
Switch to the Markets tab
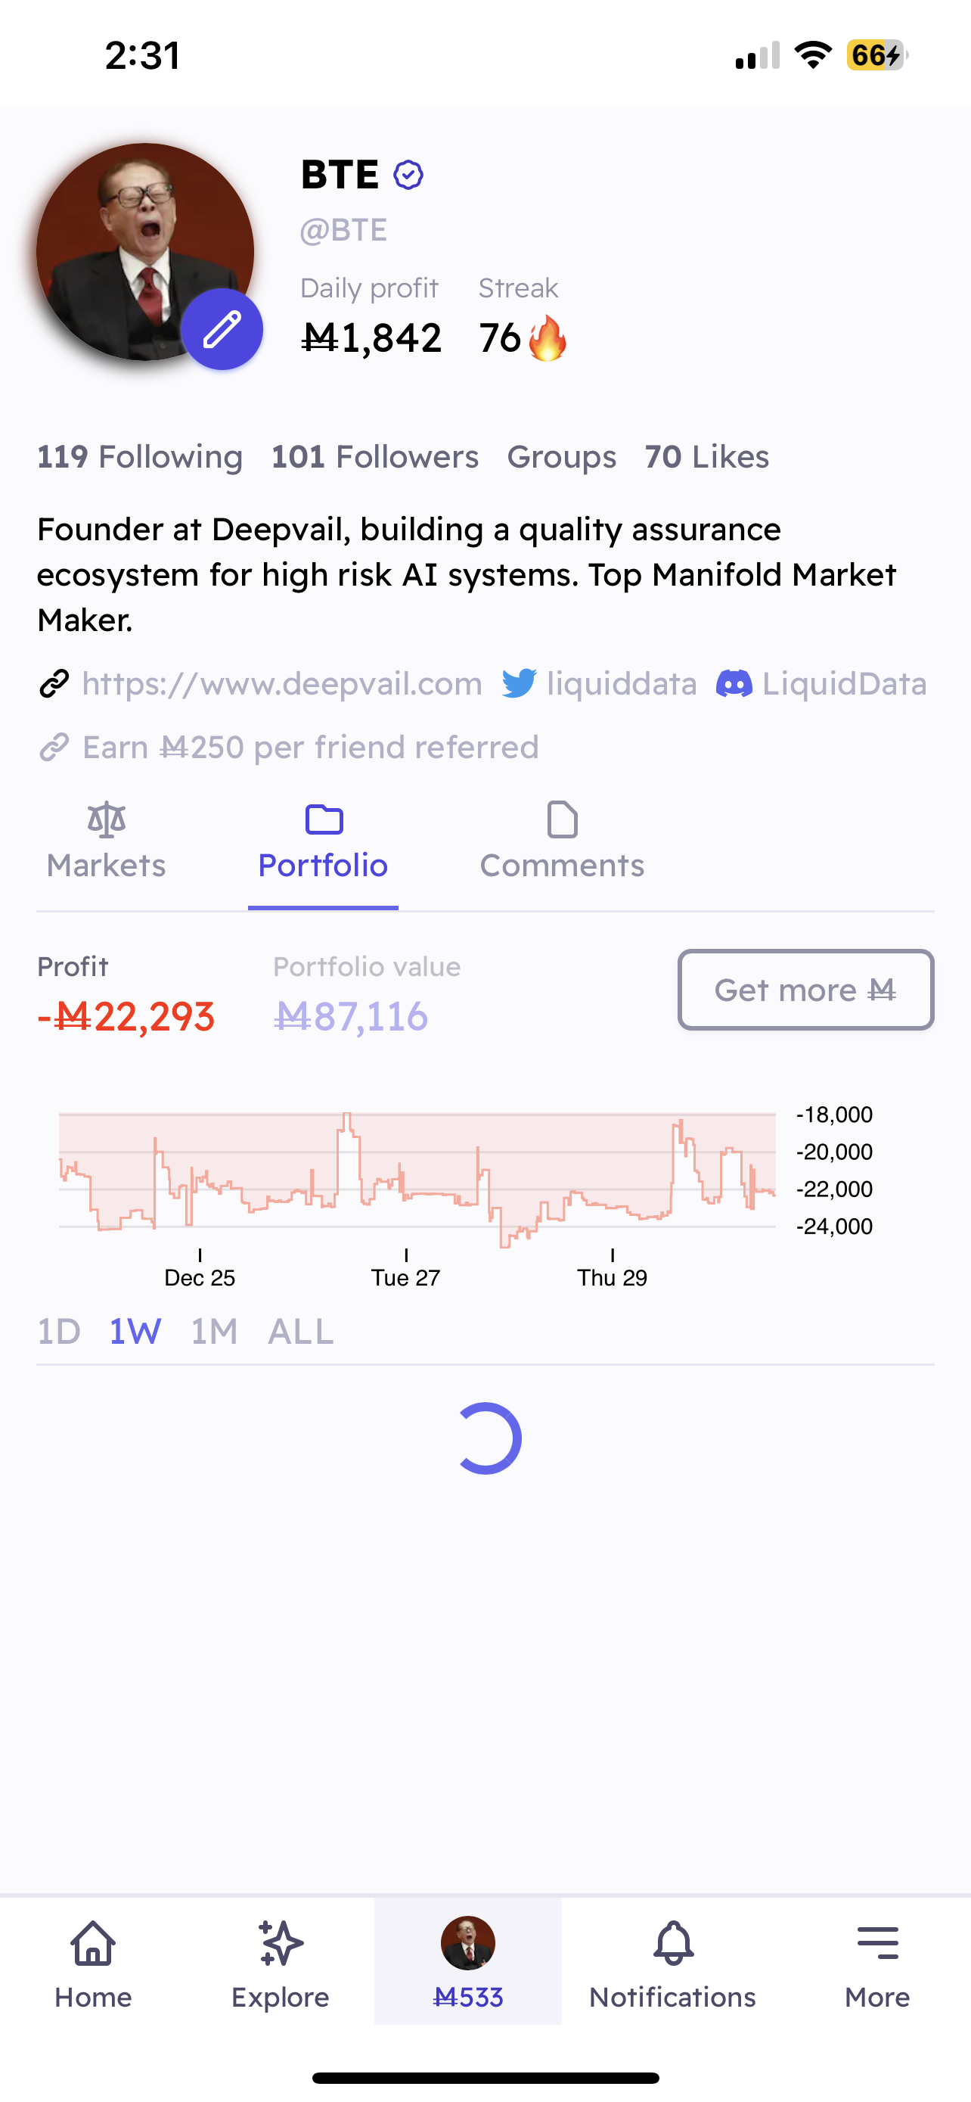(x=106, y=842)
